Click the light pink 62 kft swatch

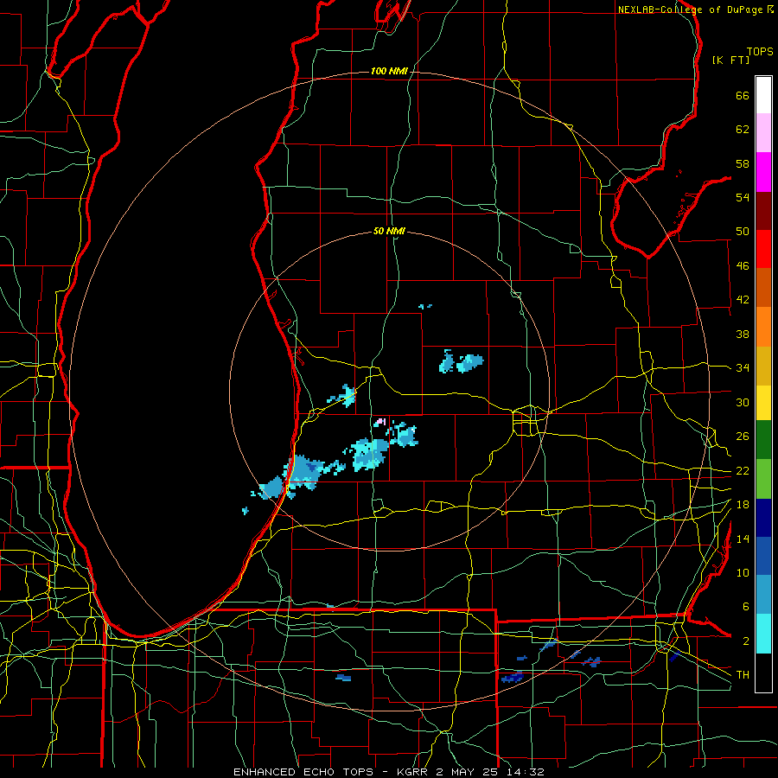pos(763,133)
